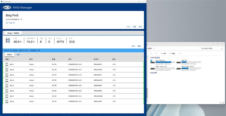Screen dimensions: 226x116
Task: Click the 类型 link for Array 1
Action: [133, 46]
